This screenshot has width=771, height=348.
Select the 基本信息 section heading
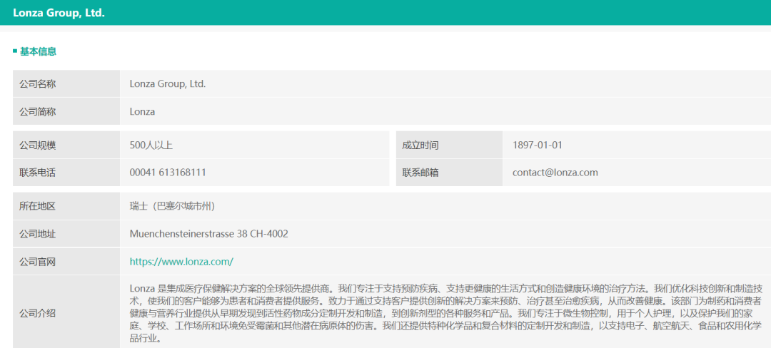tap(38, 51)
